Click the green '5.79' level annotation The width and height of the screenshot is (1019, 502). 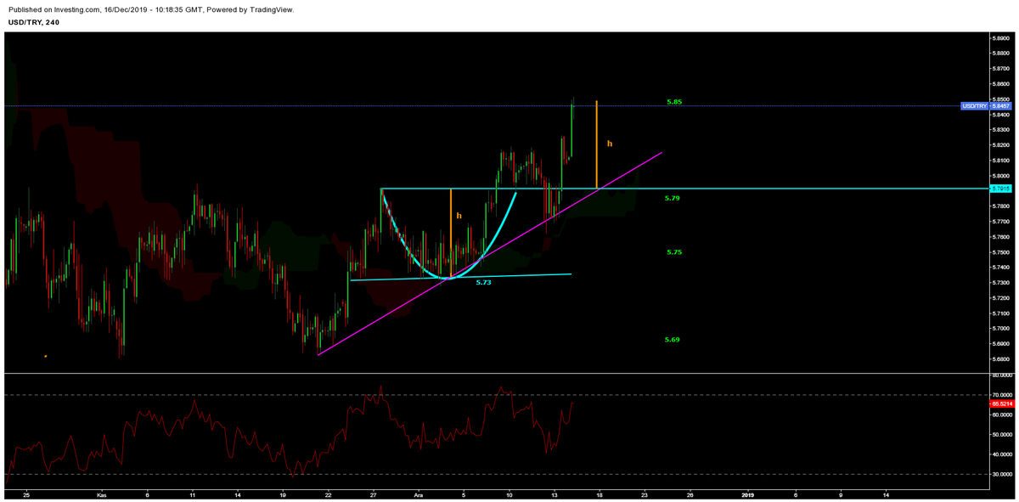pyautogui.click(x=673, y=198)
